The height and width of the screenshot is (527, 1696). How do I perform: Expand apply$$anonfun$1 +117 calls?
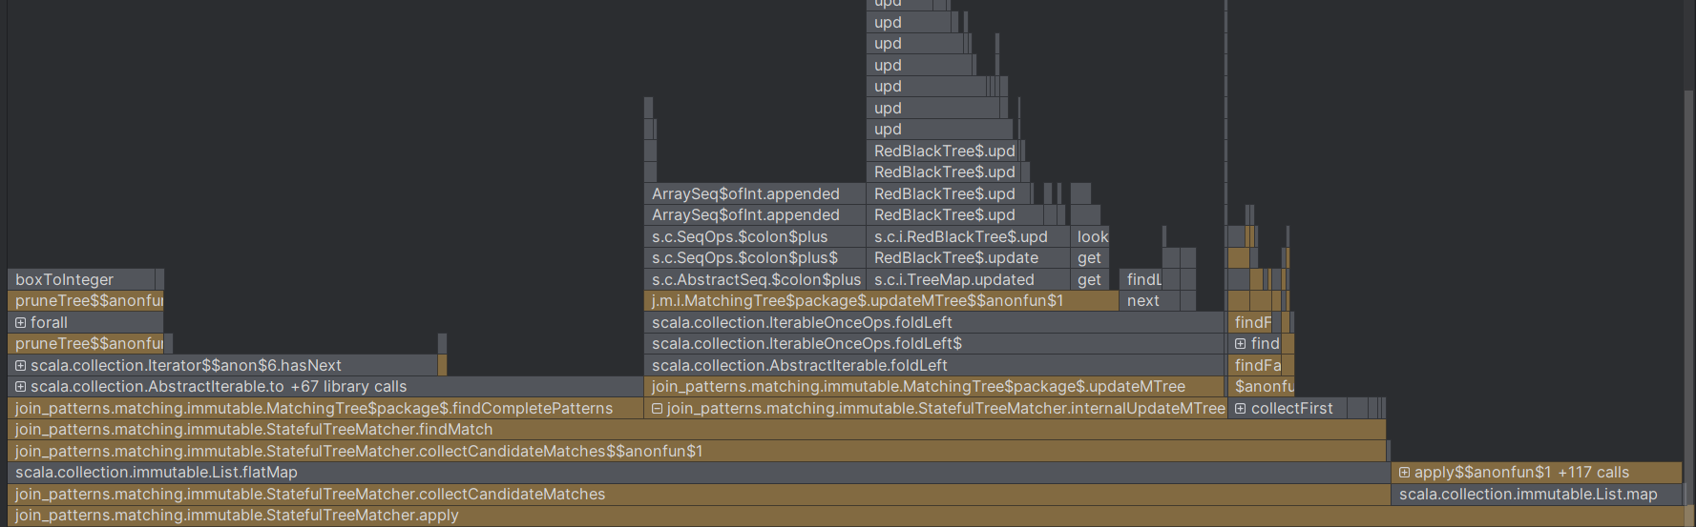[1404, 473]
